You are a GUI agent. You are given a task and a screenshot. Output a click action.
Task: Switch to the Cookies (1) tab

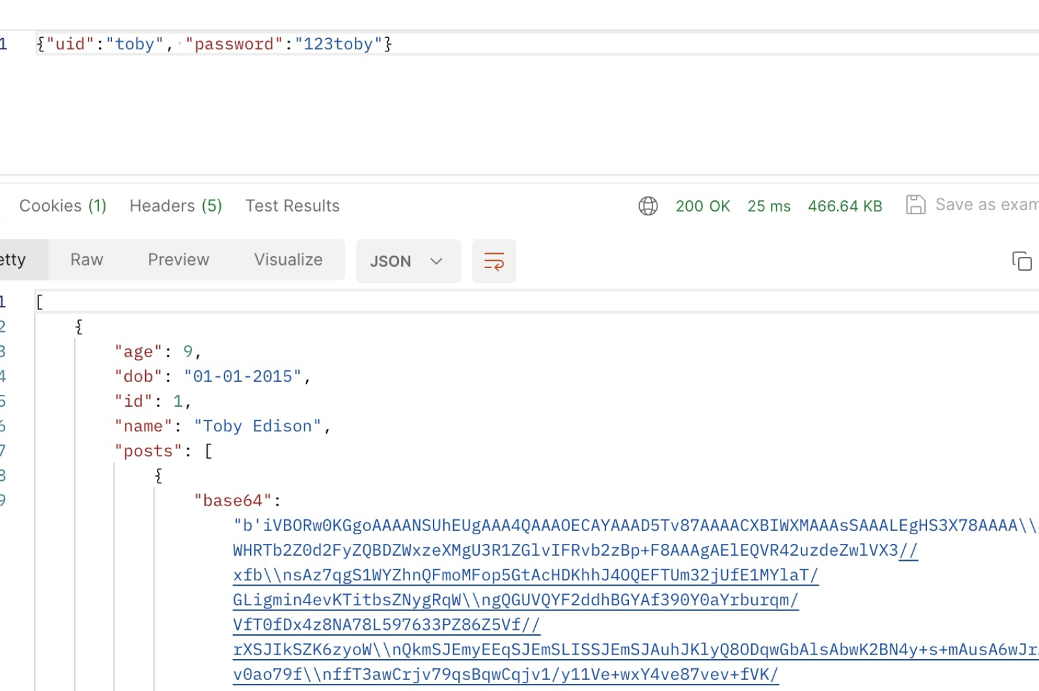tap(63, 206)
